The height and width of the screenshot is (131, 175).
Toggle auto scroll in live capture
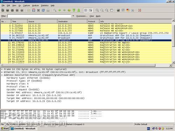point(90,10)
